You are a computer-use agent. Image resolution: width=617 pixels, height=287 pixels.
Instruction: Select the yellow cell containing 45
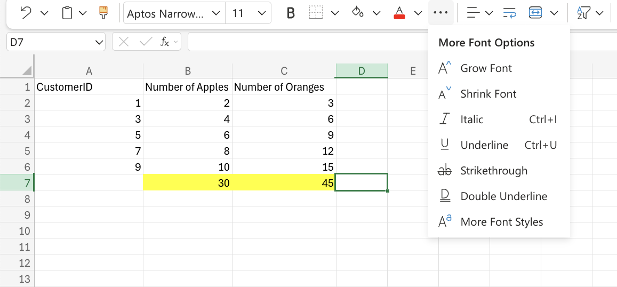pos(284,182)
